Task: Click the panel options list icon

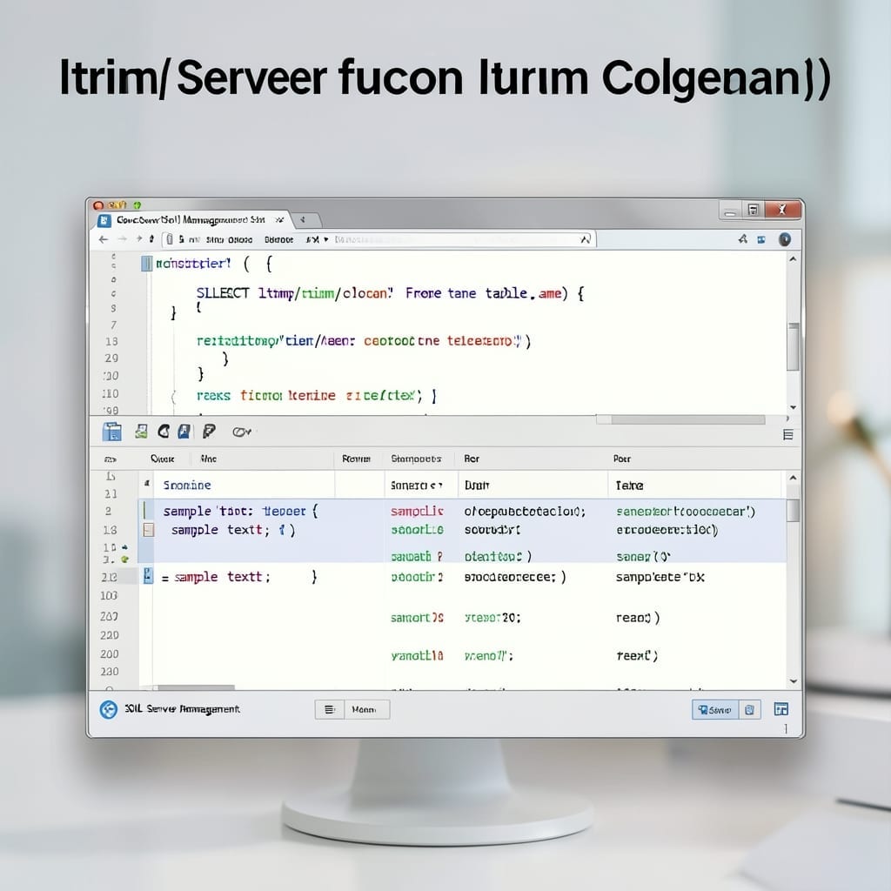Action: (x=788, y=435)
